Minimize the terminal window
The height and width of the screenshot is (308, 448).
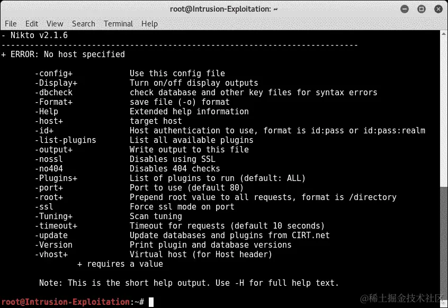tap(405, 9)
